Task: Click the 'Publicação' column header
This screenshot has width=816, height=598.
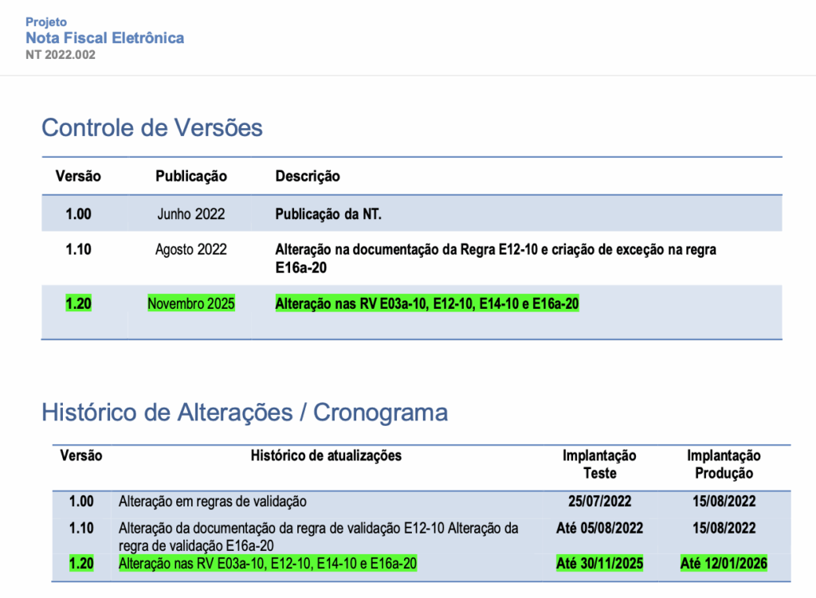Action: (x=191, y=176)
